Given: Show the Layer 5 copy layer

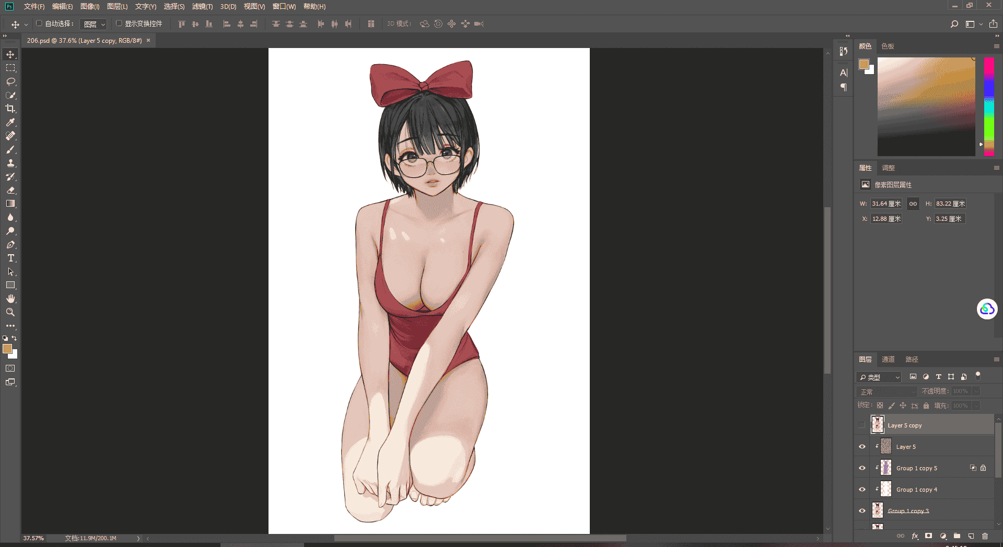Looking at the screenshot, I should tap(862, 425).
